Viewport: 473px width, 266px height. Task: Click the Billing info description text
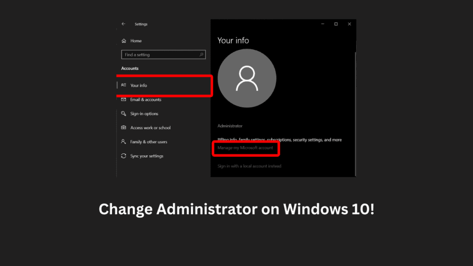pyautogui.click(x=279, y=139)
